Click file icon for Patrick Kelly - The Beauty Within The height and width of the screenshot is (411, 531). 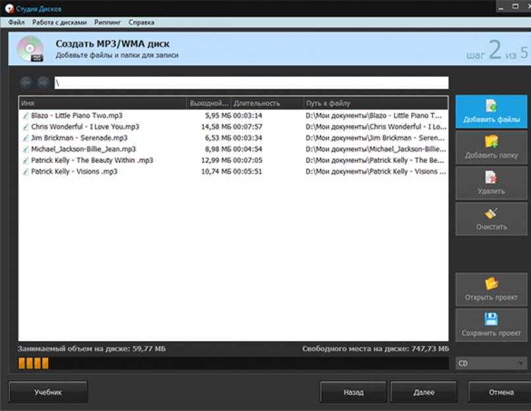(x=26, y=160)
